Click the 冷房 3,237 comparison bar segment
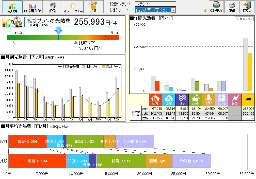The height and width of the screenshot is (179, 256). click(x=78, y=161)
